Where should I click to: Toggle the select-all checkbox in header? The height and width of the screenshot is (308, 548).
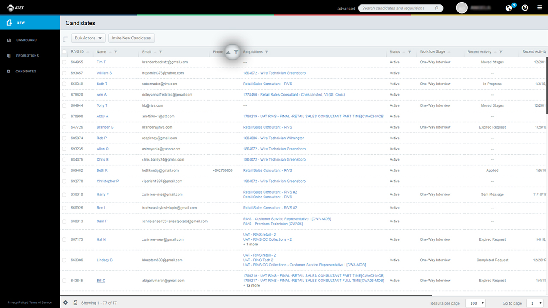64,52
